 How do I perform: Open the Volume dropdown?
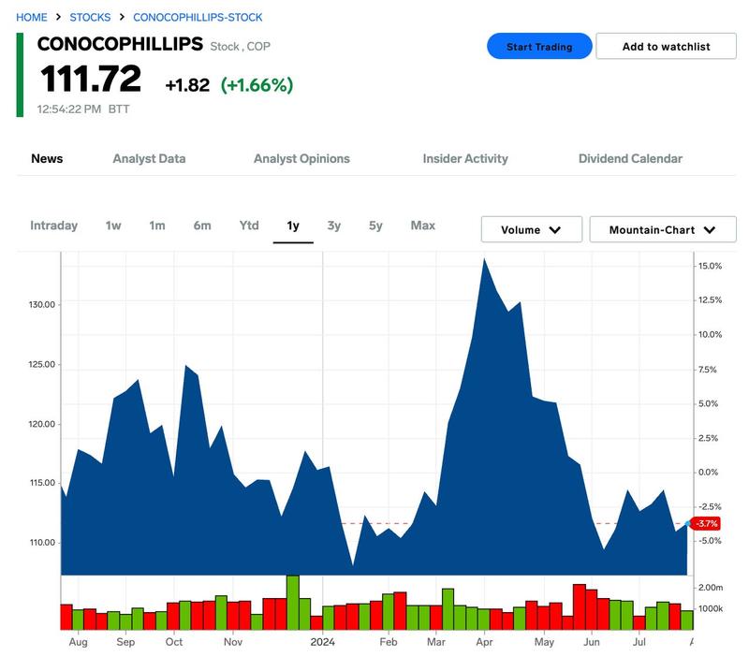530,228
